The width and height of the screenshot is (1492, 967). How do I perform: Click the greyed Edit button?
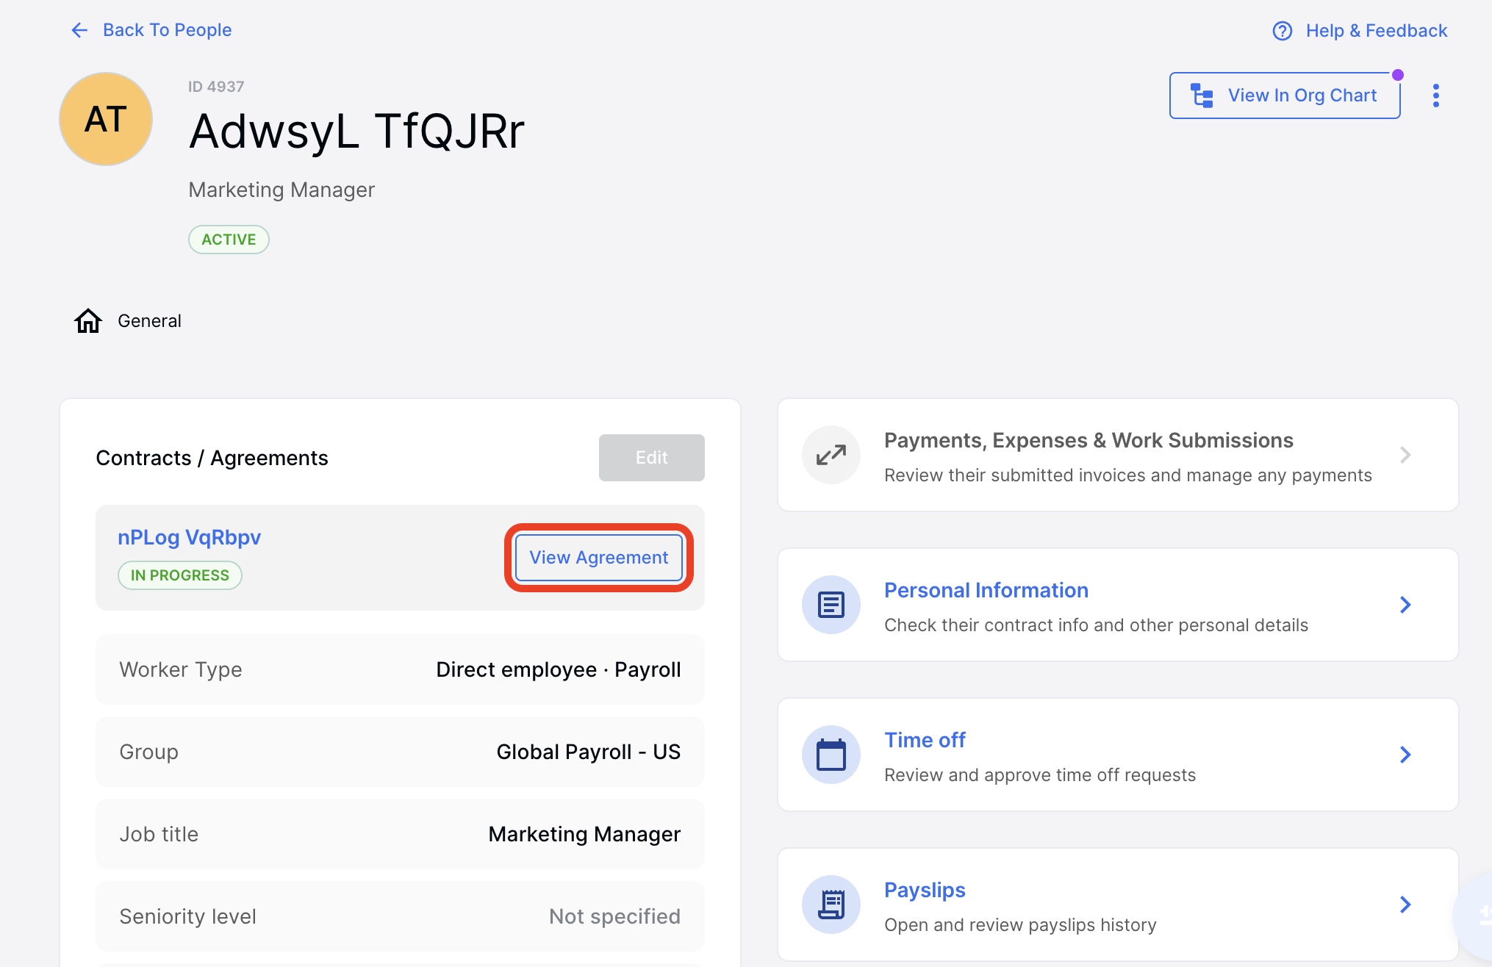652,458
